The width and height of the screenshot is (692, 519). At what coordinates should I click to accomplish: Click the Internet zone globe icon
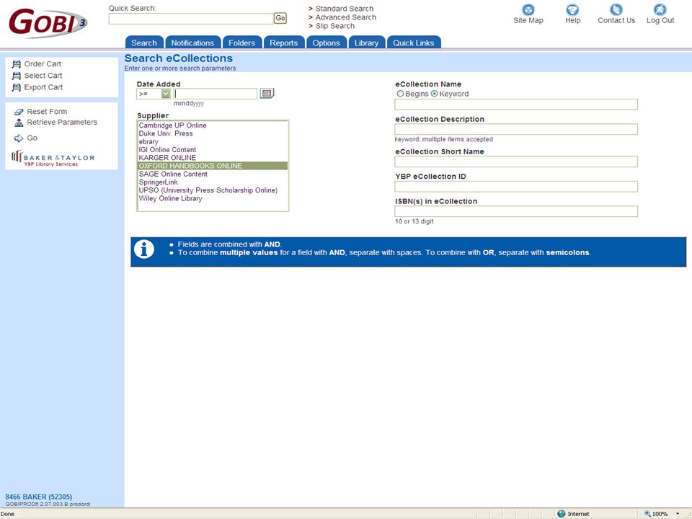pos(562,514)
